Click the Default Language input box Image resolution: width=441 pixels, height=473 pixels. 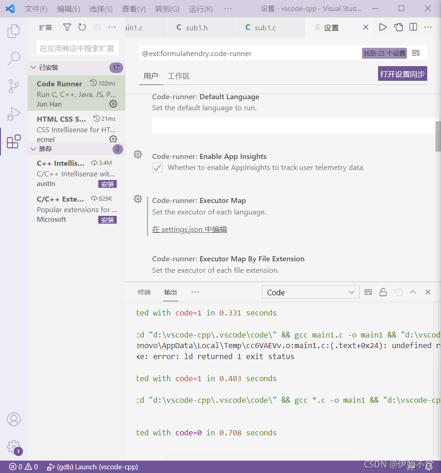294,125
